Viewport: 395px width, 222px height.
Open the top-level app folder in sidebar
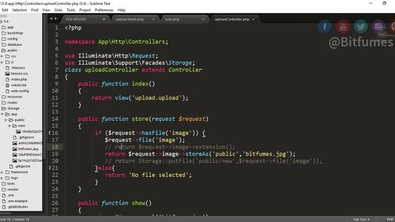point(10,27)
